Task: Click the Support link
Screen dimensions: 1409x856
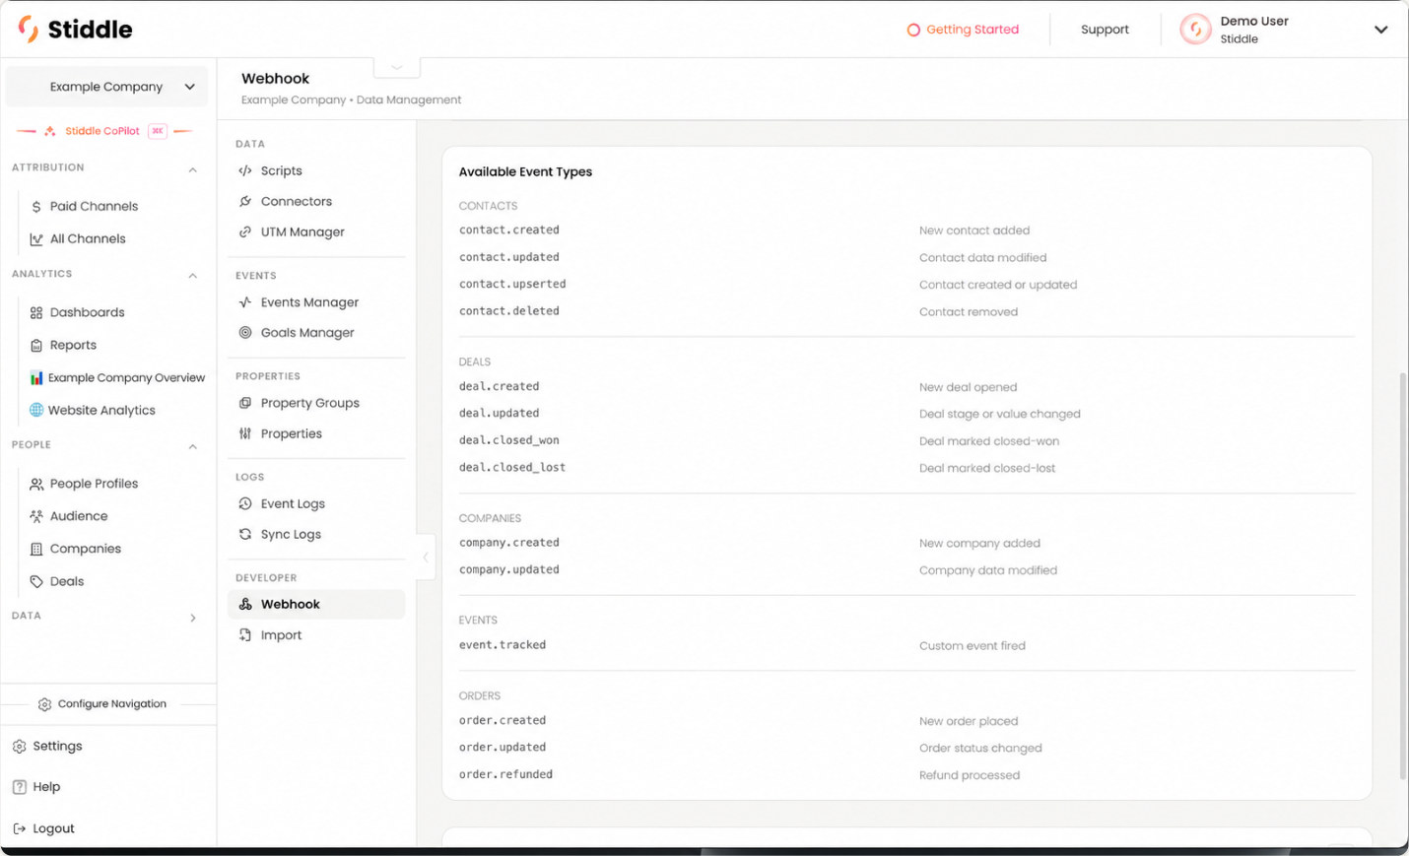Action: coord(1105,30)
